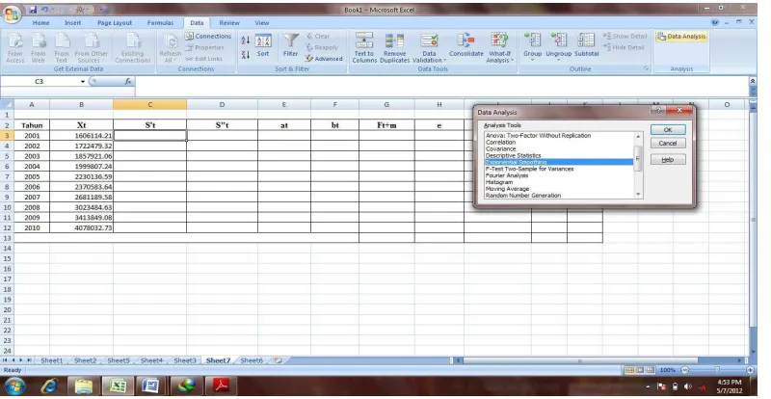Image resolution: width=771 pixels, height=399 pixels.
Task: Select Descriptive Statistics in list
Action: coord(513,155)
